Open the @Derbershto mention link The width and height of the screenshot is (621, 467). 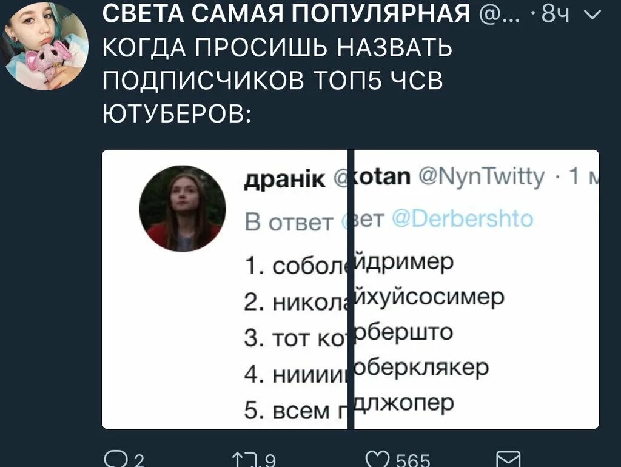click(x=463, y=219)
